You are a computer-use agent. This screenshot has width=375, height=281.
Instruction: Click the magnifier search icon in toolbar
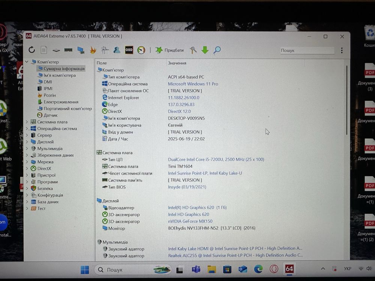coord(217,50)
